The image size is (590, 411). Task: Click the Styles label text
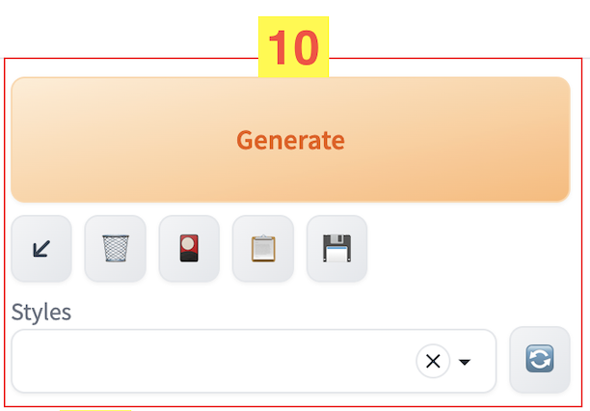pos(40,312)
